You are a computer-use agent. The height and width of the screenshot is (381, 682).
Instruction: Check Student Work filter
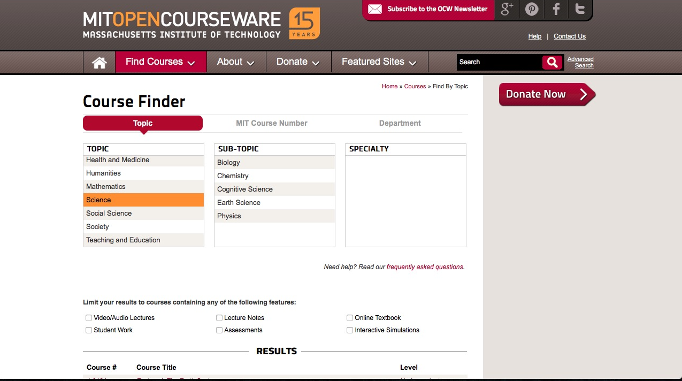click(89, 330)
